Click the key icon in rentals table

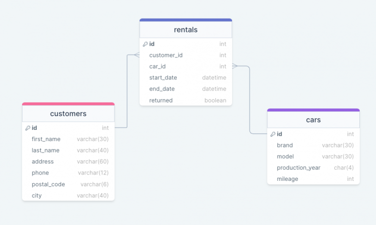pyautogui.click(x=145, y=44)
